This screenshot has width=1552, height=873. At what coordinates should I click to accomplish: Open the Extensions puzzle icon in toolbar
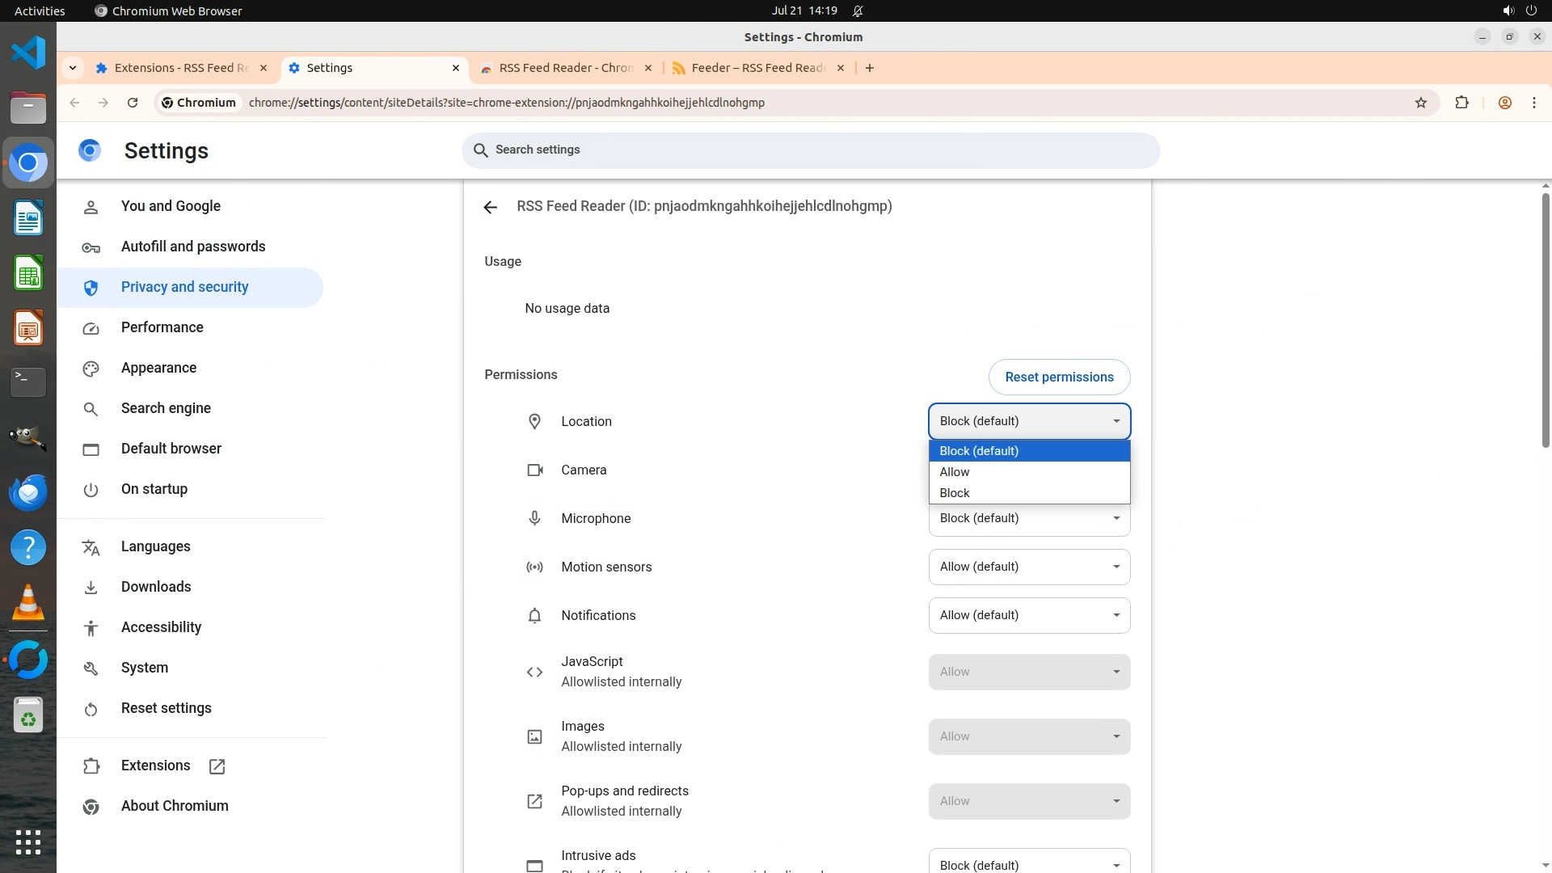pyautogui.click(x=1461, y=103)
